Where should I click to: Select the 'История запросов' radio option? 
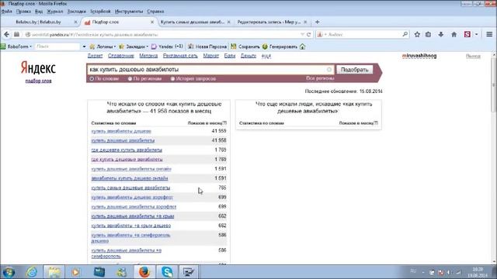click(172, 79)
